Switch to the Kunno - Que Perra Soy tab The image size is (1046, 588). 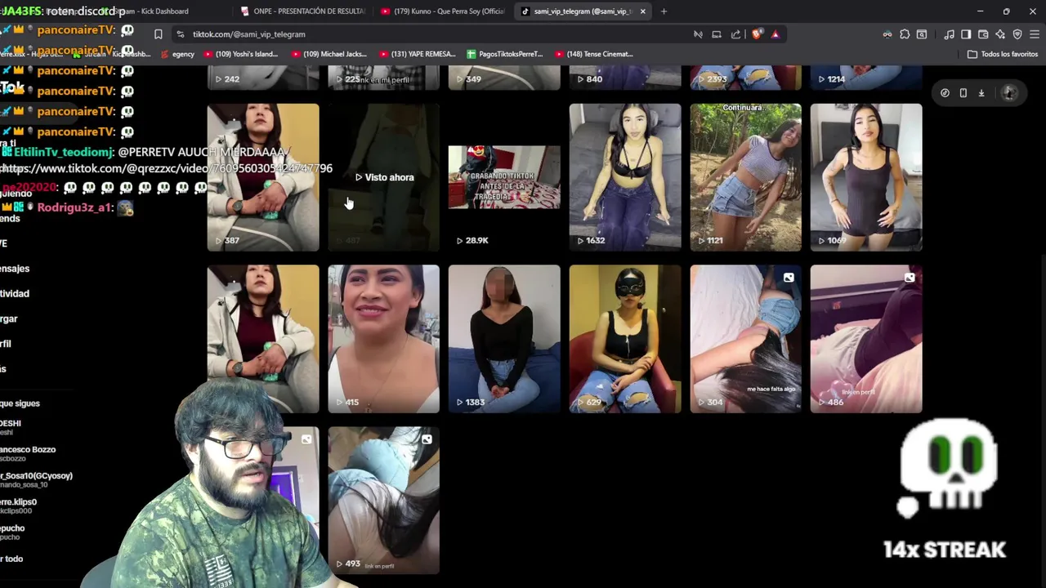[x=444, y=11]
